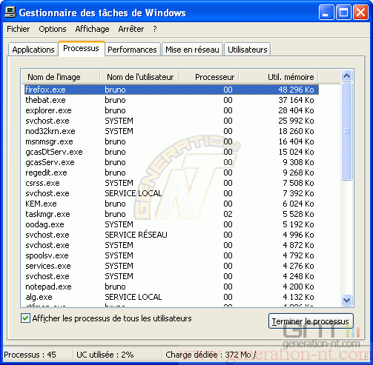The height and width of the screenshot is (365, 373).
Task: Select svchost.exe using 4 872 Ko
Action: pyautogui.click(x=171, y=245)
